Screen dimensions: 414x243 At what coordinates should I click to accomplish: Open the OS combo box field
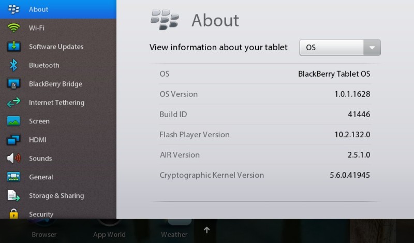[340, 48]
